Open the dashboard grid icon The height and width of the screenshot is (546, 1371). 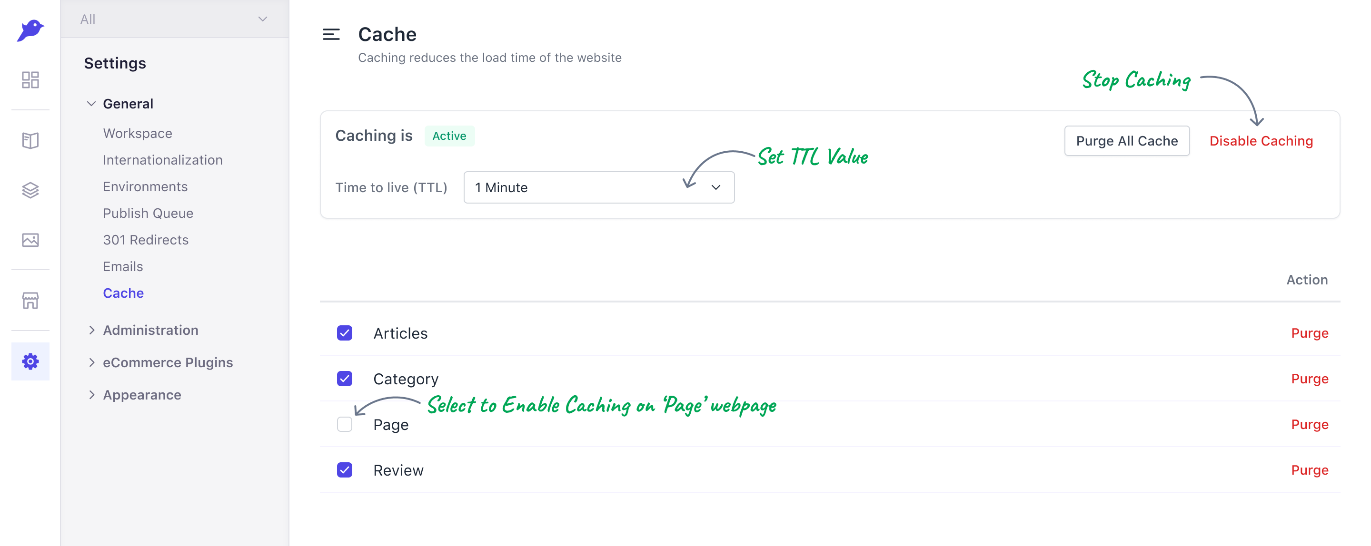(x=30, y=80)
